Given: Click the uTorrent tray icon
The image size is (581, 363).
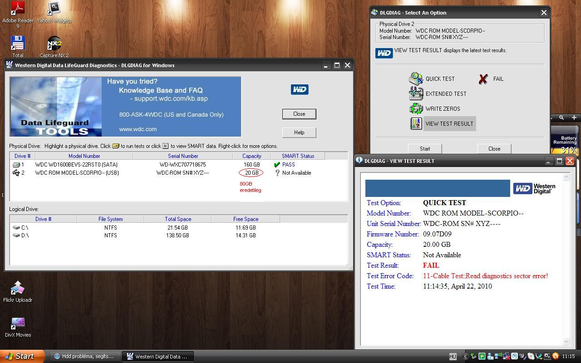Looking at the screenshot, I should pyautogui.click(x=482, y=356).
